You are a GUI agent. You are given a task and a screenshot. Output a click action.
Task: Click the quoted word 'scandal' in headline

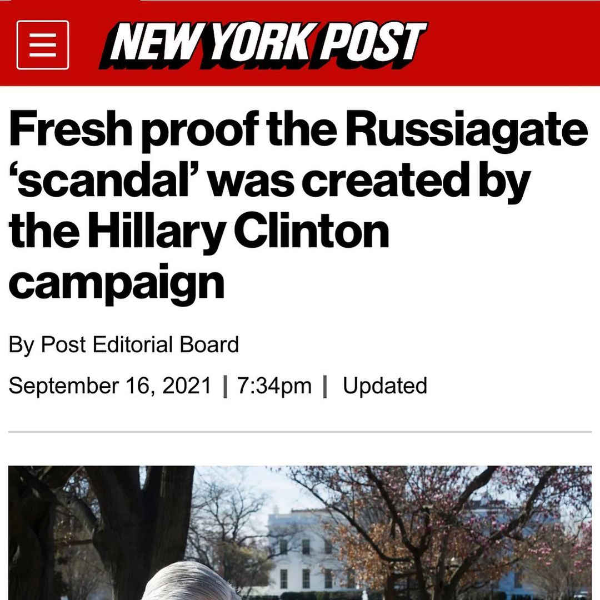click(103, 180)
